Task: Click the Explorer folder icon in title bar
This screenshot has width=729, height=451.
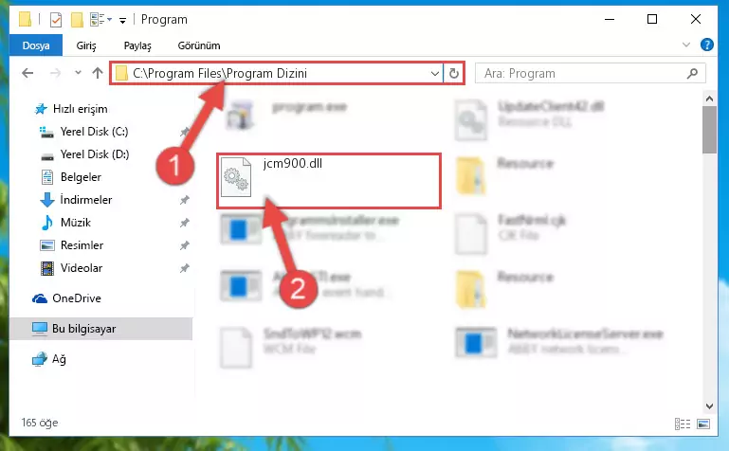Action: click(x=25, y=20)
